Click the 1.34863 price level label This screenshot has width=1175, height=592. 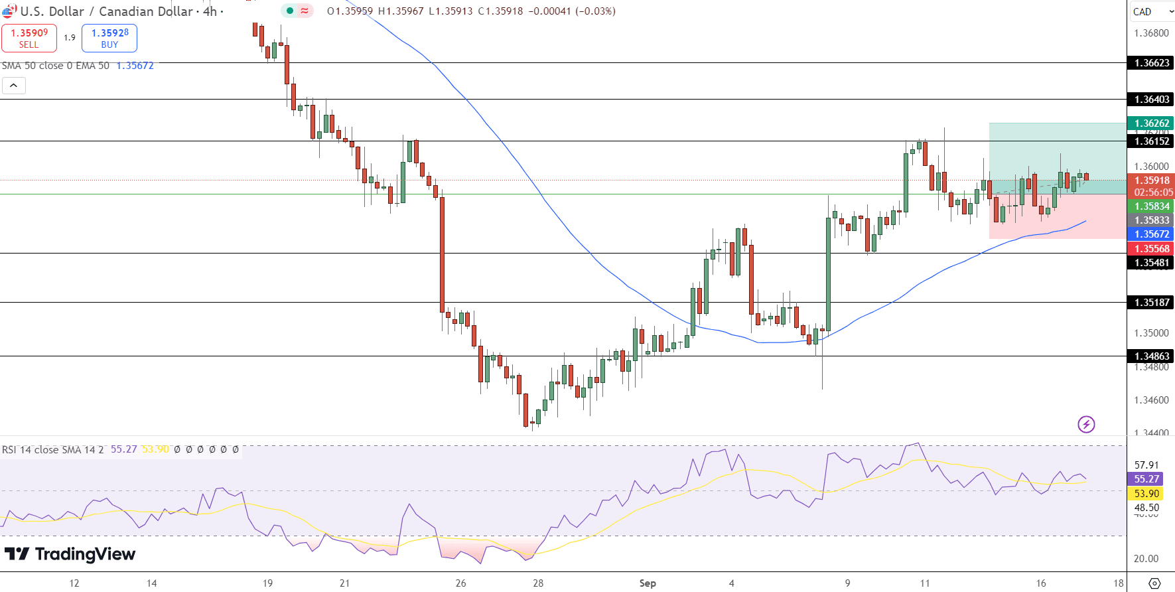(x=1151, y=356)
